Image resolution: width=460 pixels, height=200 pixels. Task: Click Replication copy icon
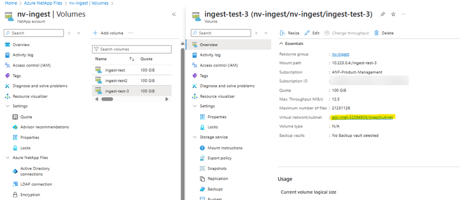point(203,179)
